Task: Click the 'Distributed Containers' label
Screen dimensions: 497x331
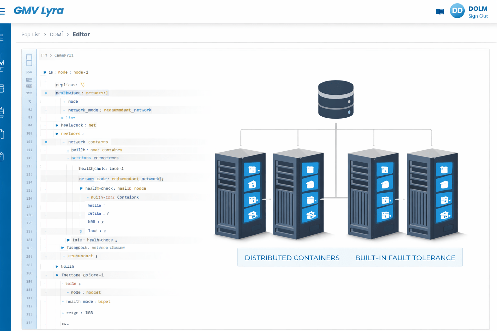Action: coord(292,258)
